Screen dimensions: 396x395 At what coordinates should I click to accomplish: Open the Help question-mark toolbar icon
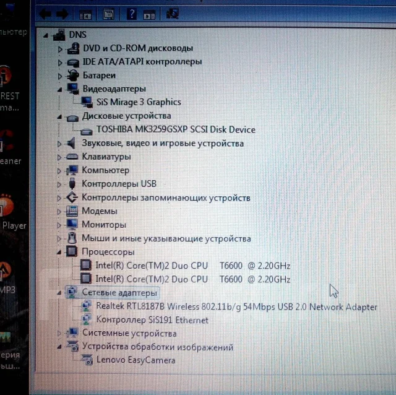[132, 14]
